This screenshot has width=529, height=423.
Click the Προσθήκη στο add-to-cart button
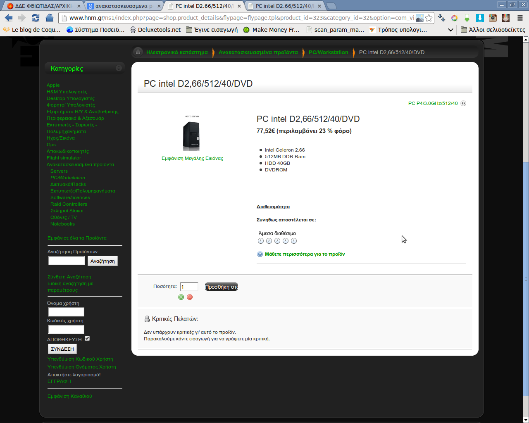tap(222, 287)
